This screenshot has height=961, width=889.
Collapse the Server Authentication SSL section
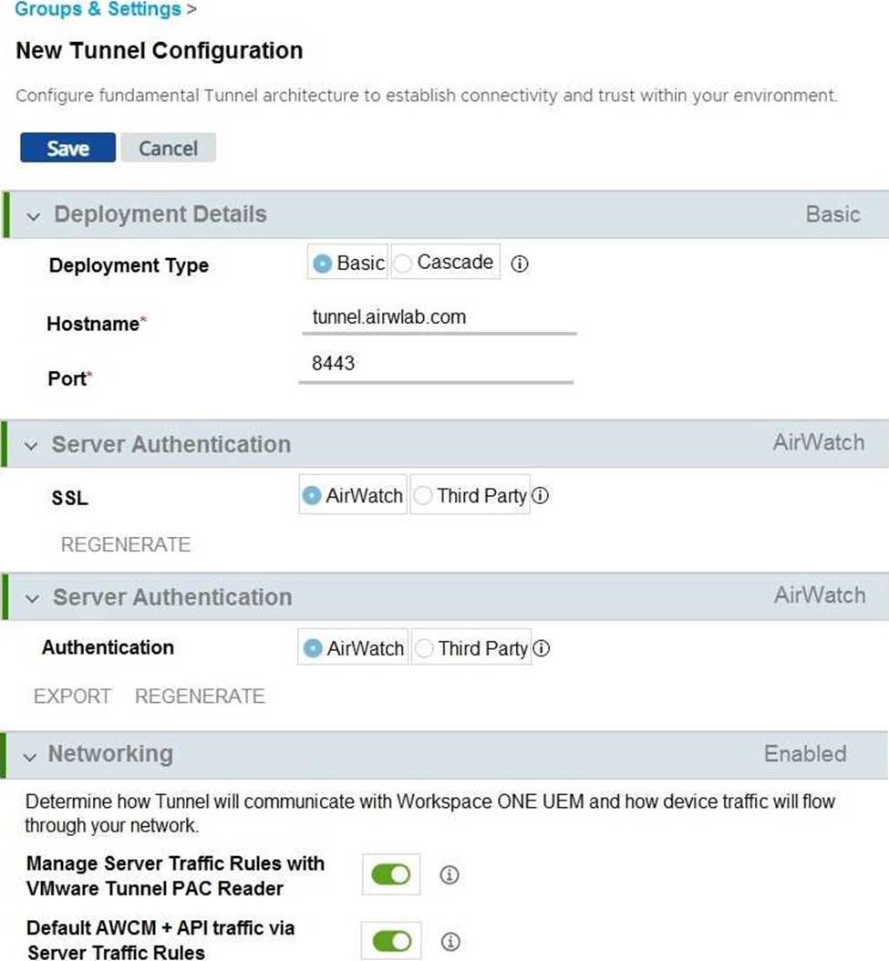click(x=31, y=446)
